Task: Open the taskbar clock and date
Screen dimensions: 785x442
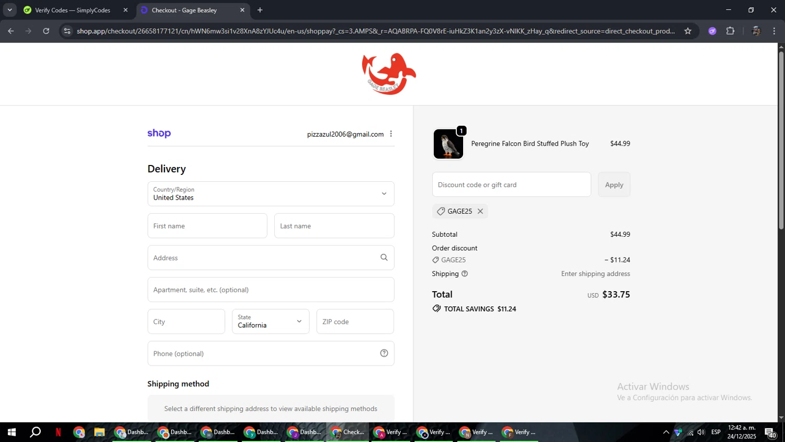Action: pyautogui.click(x=742, y=432)
